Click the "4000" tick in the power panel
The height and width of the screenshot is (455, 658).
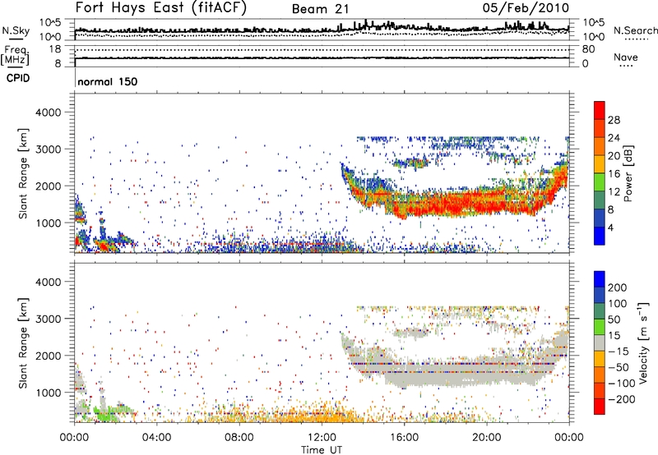coord(48,113)
